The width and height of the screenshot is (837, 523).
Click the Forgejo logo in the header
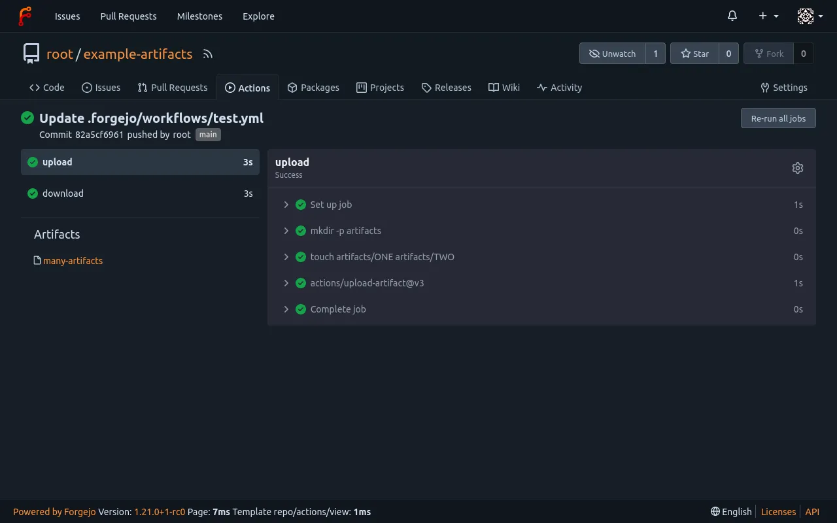(x=25, y=16)
